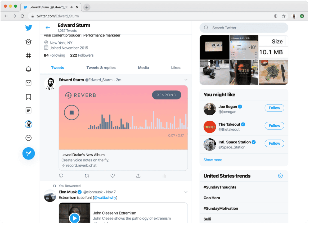Open Joe Rogan's profile name
The height and width of the screenshot is (236, 314).
point(228,107)
